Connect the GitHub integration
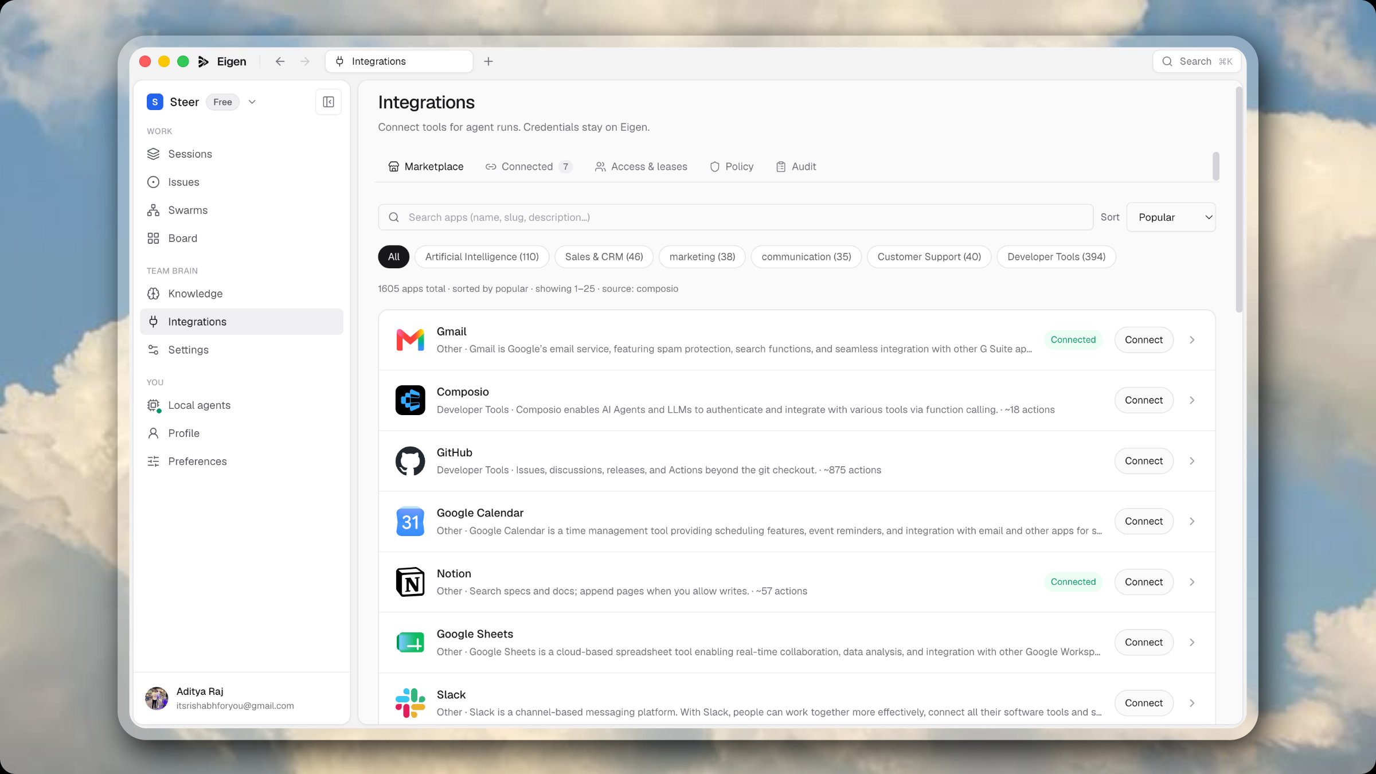Viewport: 1376px width, 774px height. (1144, 461)
